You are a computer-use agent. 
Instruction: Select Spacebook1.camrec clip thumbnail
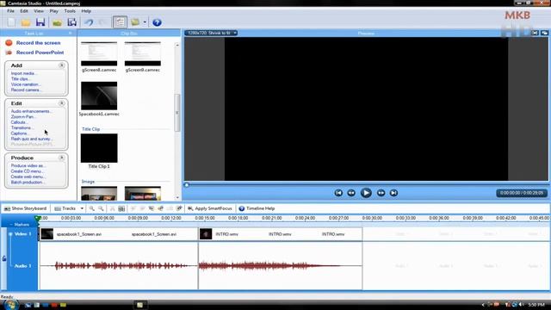tap(99, 96)
